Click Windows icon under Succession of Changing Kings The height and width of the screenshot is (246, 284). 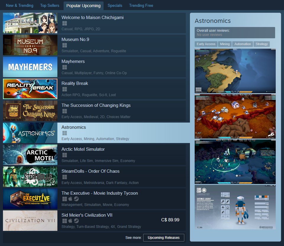[x=64, y=111]
